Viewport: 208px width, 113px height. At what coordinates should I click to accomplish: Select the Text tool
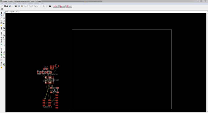4,48
